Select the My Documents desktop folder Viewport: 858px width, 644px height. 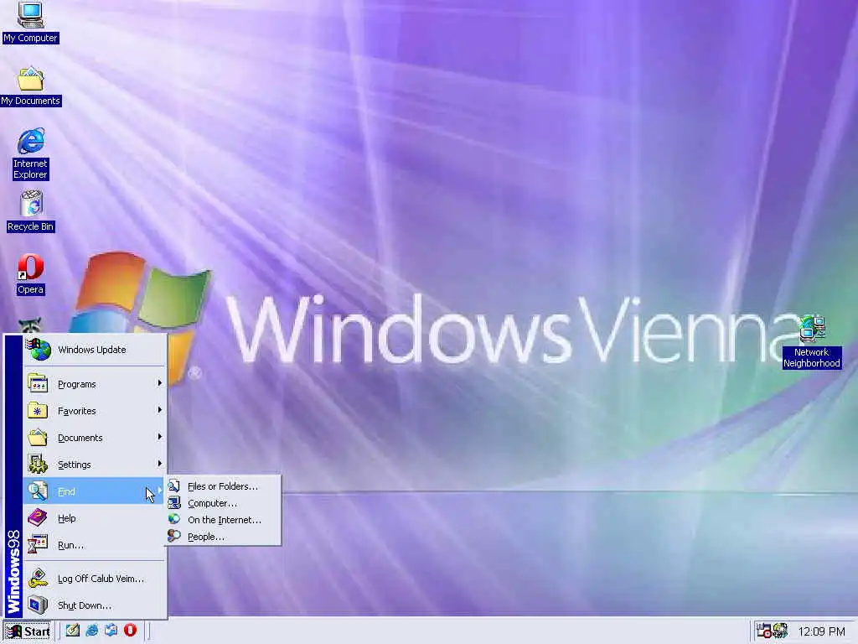(x=30, y=86)
